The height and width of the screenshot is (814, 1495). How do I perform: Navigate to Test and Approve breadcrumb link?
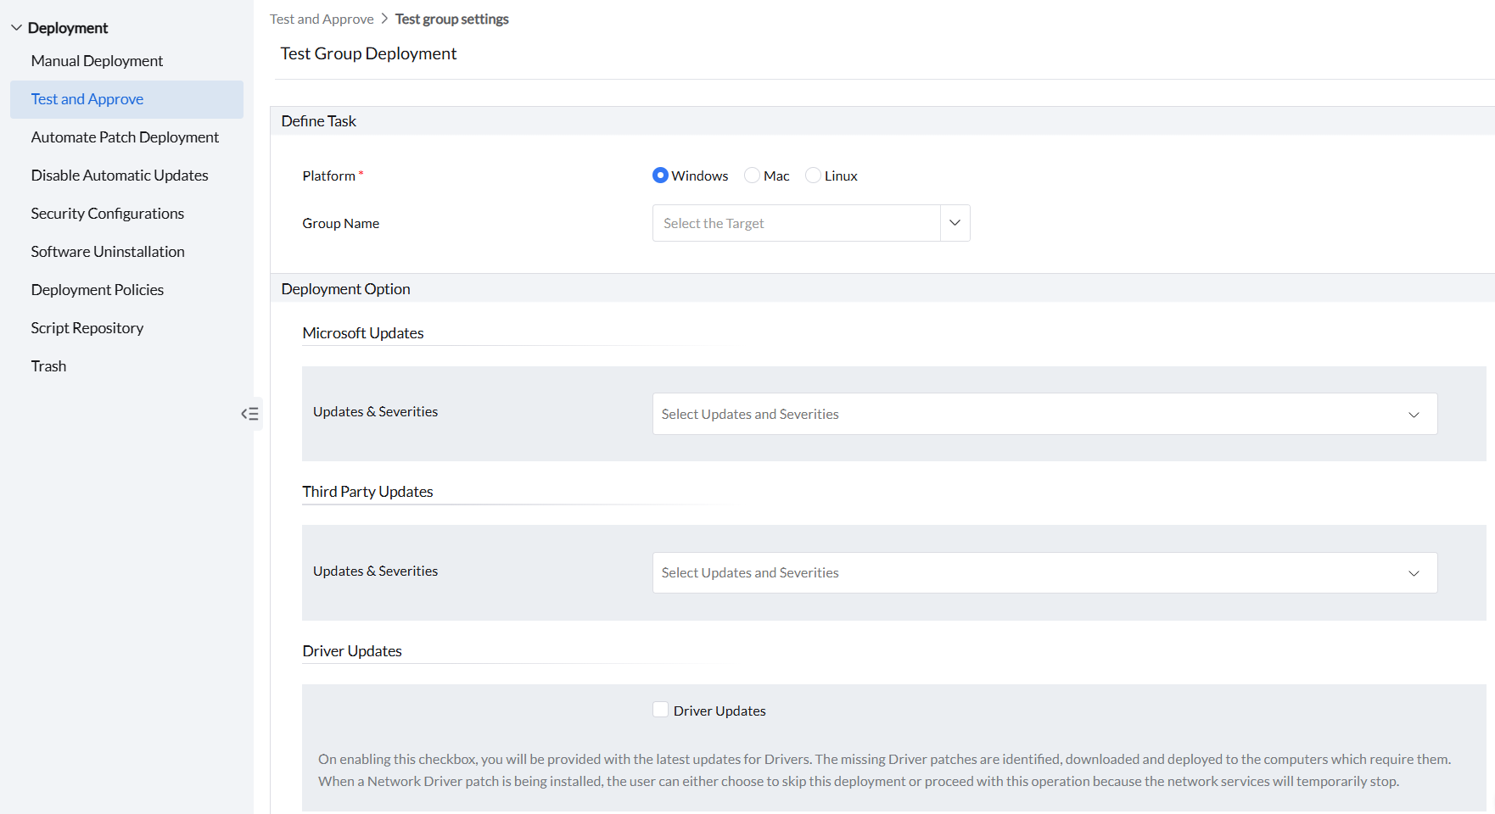click(x=322, y=18)
